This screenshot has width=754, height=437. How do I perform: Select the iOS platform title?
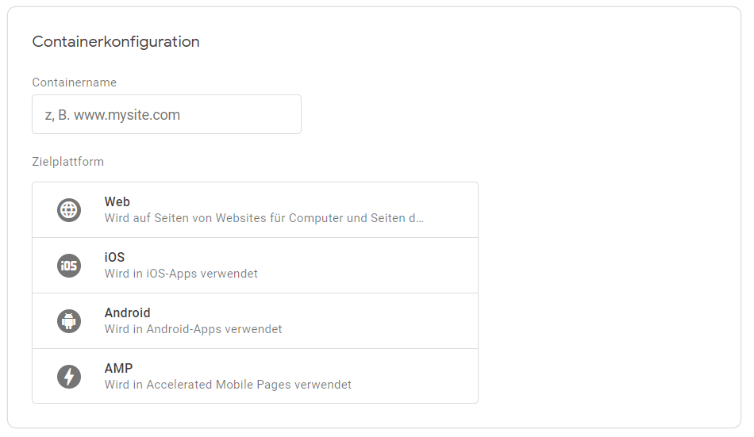114,257
